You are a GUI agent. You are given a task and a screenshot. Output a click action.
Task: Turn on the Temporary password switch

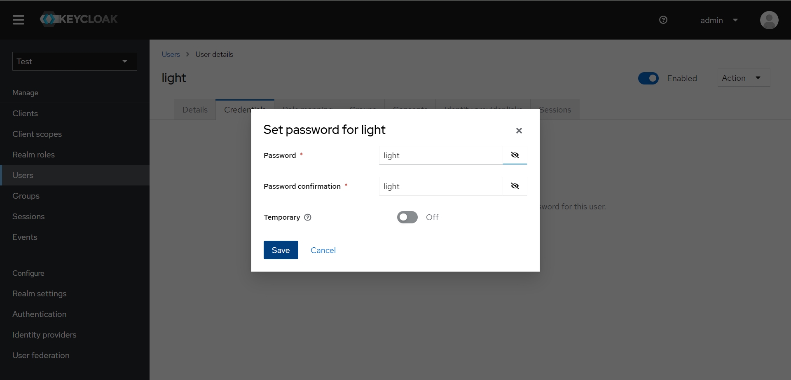coord(407,217)
